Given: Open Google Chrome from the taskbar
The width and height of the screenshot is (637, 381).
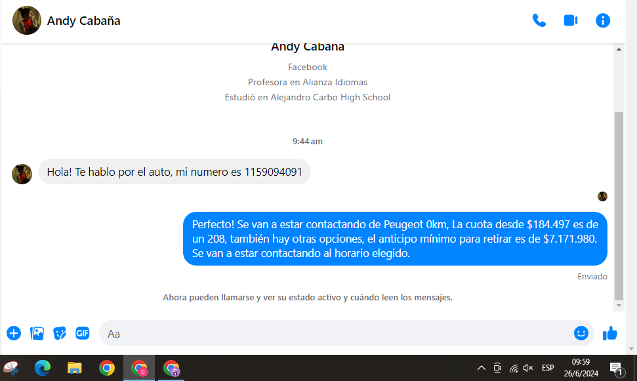Looking at the screenshot, I should click(107, 369).
